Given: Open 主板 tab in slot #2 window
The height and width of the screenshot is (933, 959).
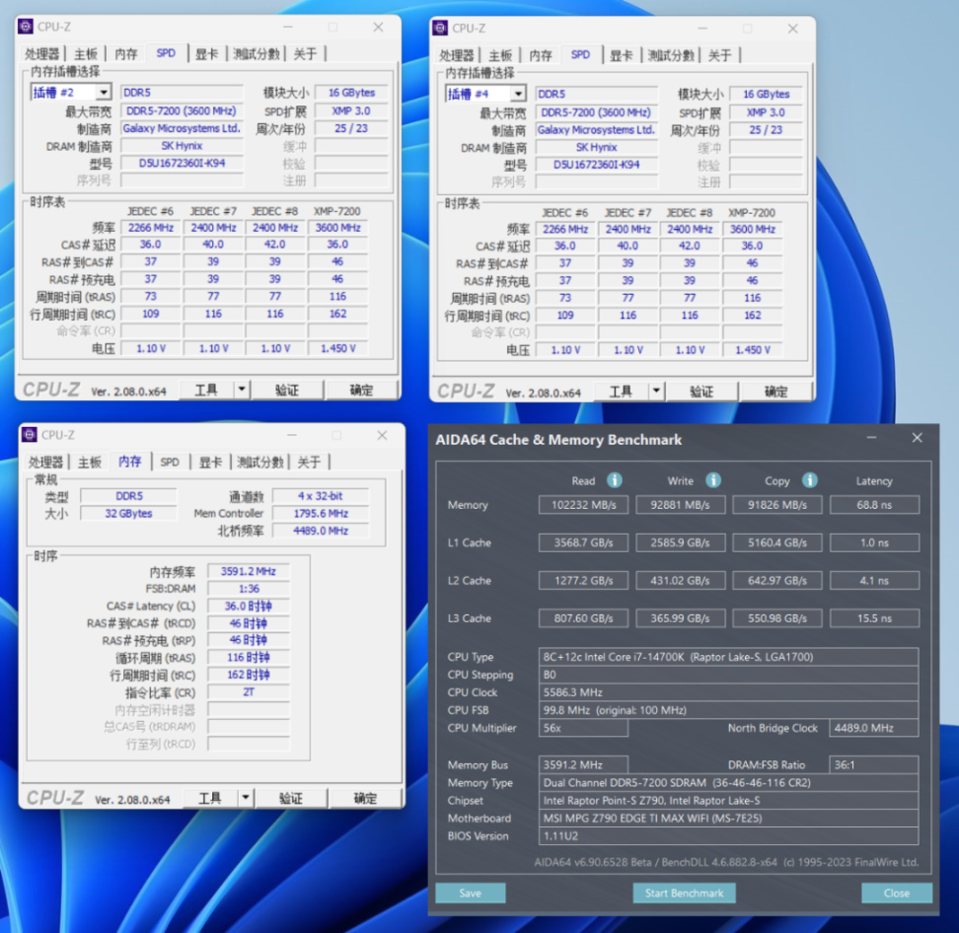Looking at the screenshot, I should pyautogui.click(x=86, y=54).
